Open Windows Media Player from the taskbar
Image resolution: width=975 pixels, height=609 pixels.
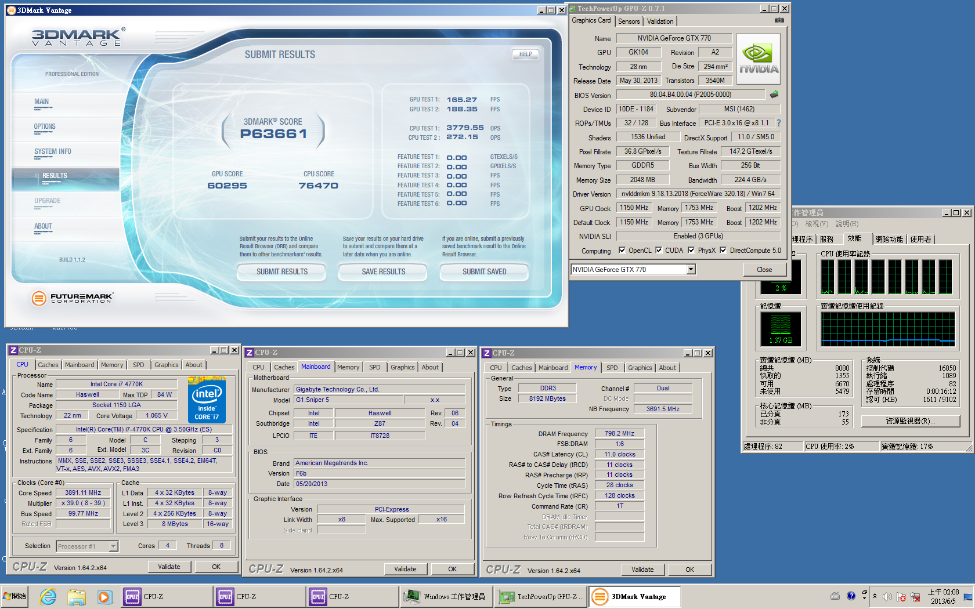pyautogui.click(x=104, y=596)
